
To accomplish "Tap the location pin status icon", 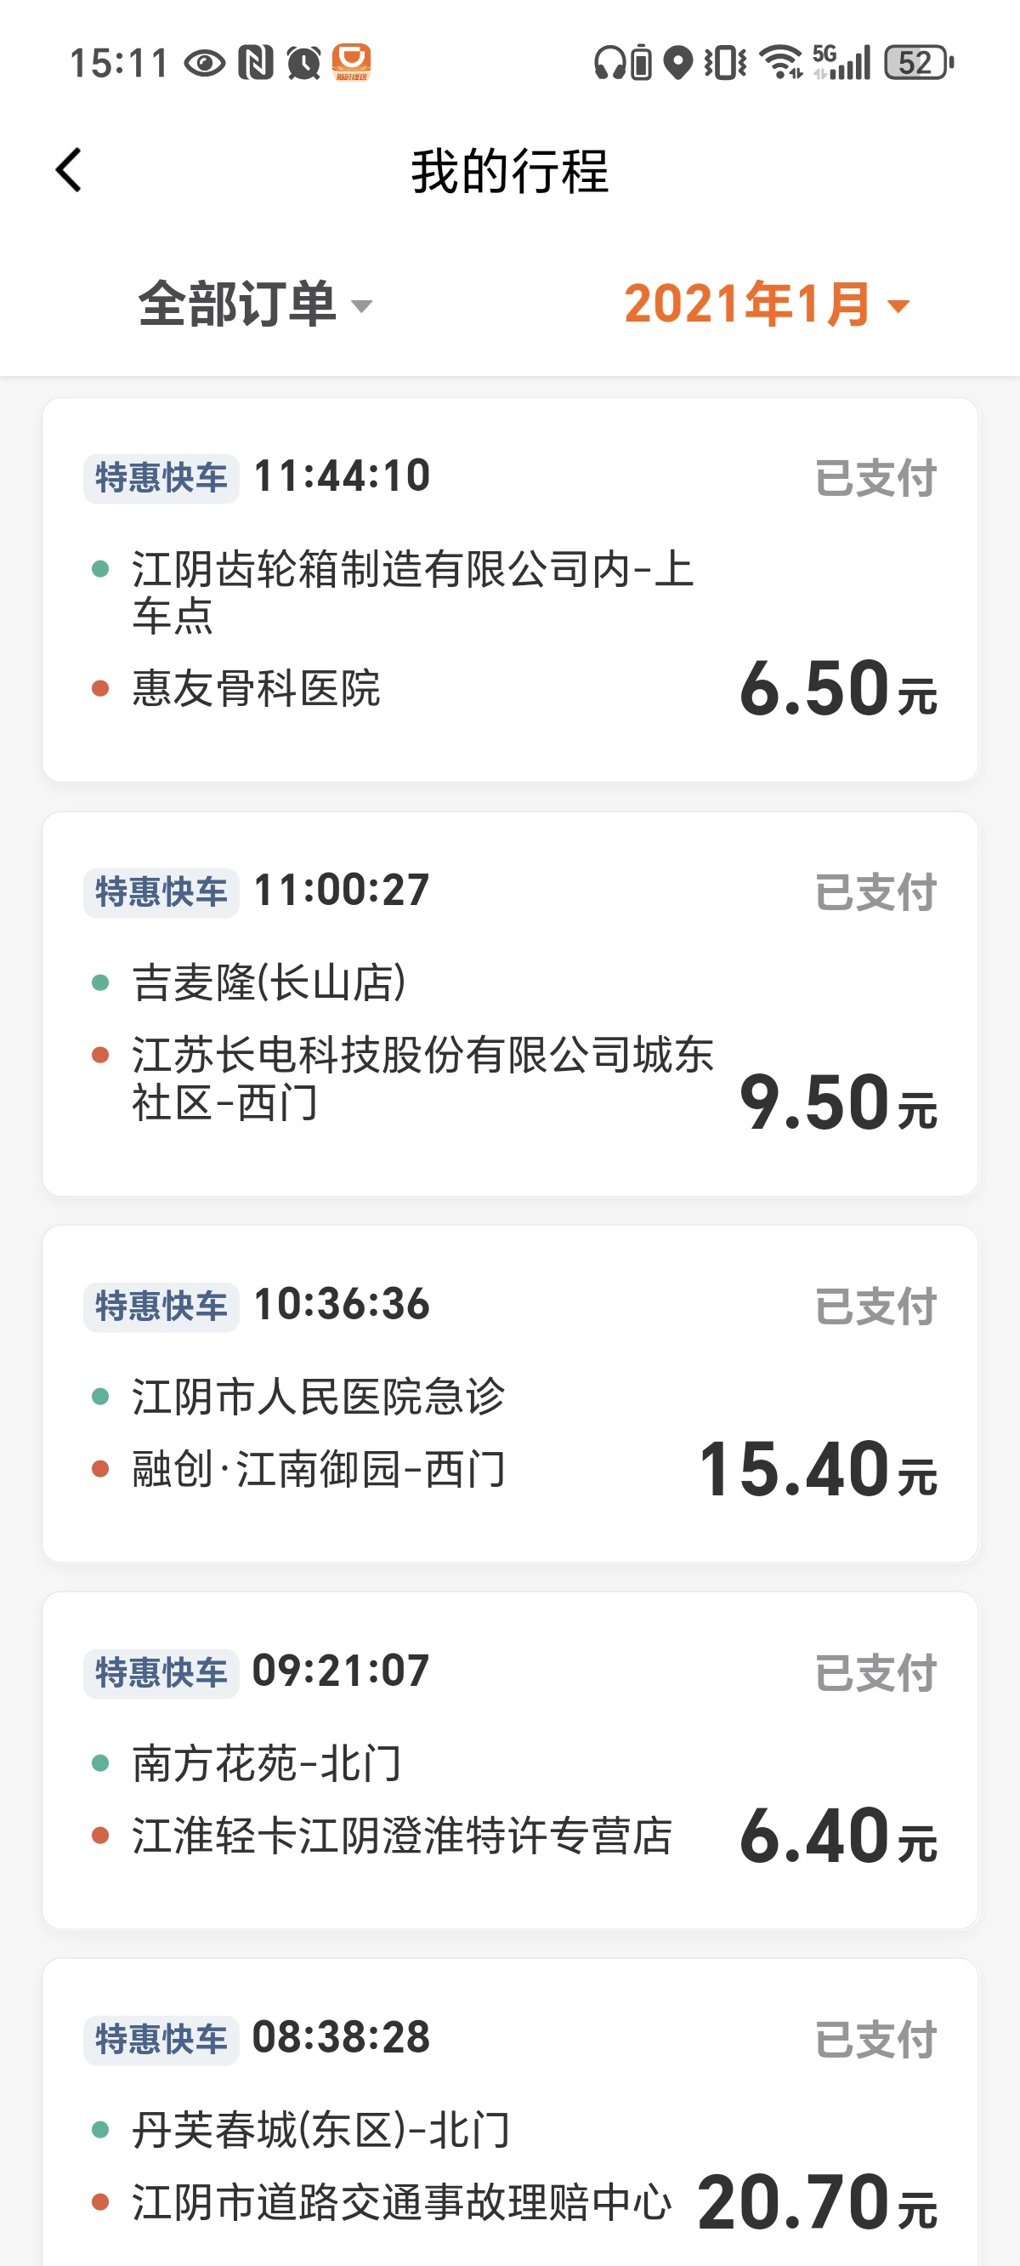I will [x=677, y=62].
